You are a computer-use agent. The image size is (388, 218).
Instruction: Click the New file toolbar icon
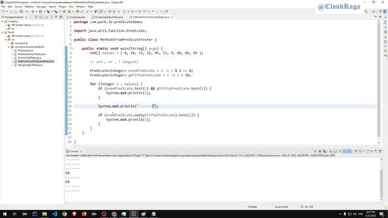click(x=3, y=12)
